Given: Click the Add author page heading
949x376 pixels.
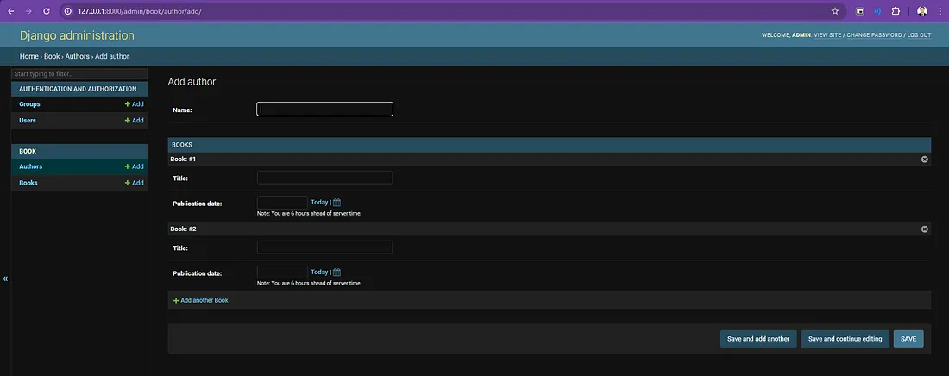Looking at the screenshot, I should (192, 82).
